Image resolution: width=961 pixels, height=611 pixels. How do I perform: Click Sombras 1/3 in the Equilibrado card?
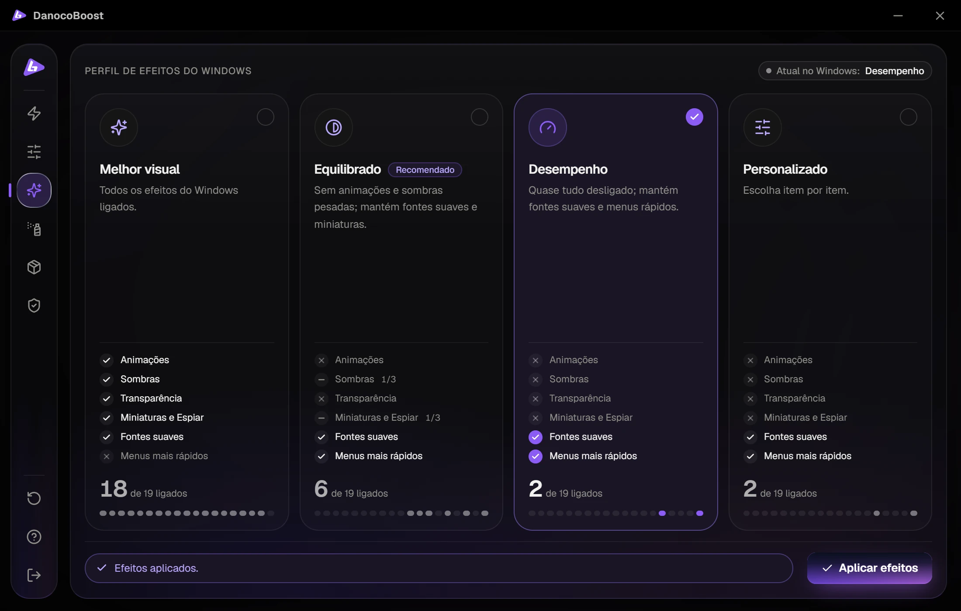pyautogui.click(x=355, y=379)
